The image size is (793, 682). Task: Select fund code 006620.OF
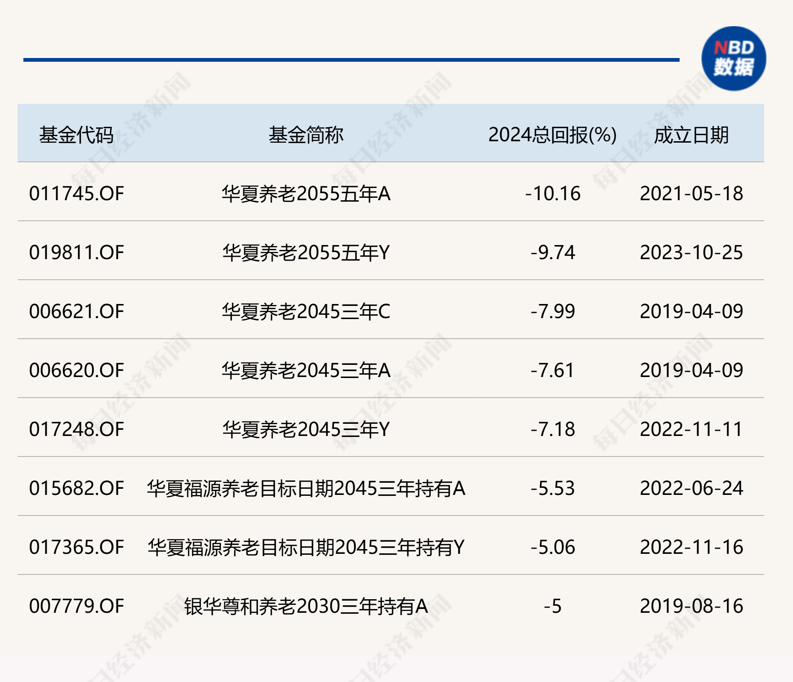[77, 370]
